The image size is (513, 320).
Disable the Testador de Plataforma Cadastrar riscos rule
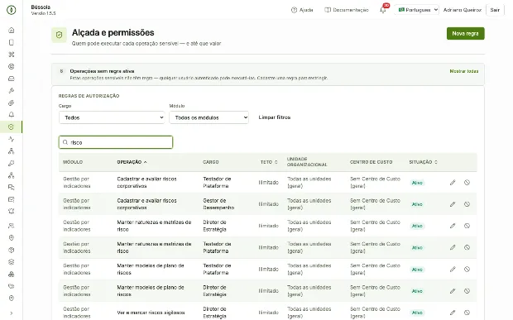tap(467, 183)
